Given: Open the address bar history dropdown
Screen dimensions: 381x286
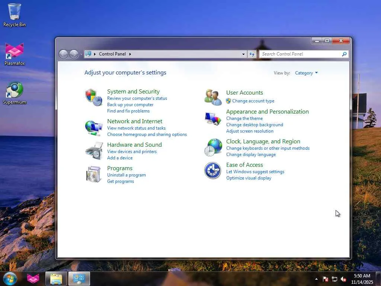Looking at the screenshot, I should tap(243, 54).
